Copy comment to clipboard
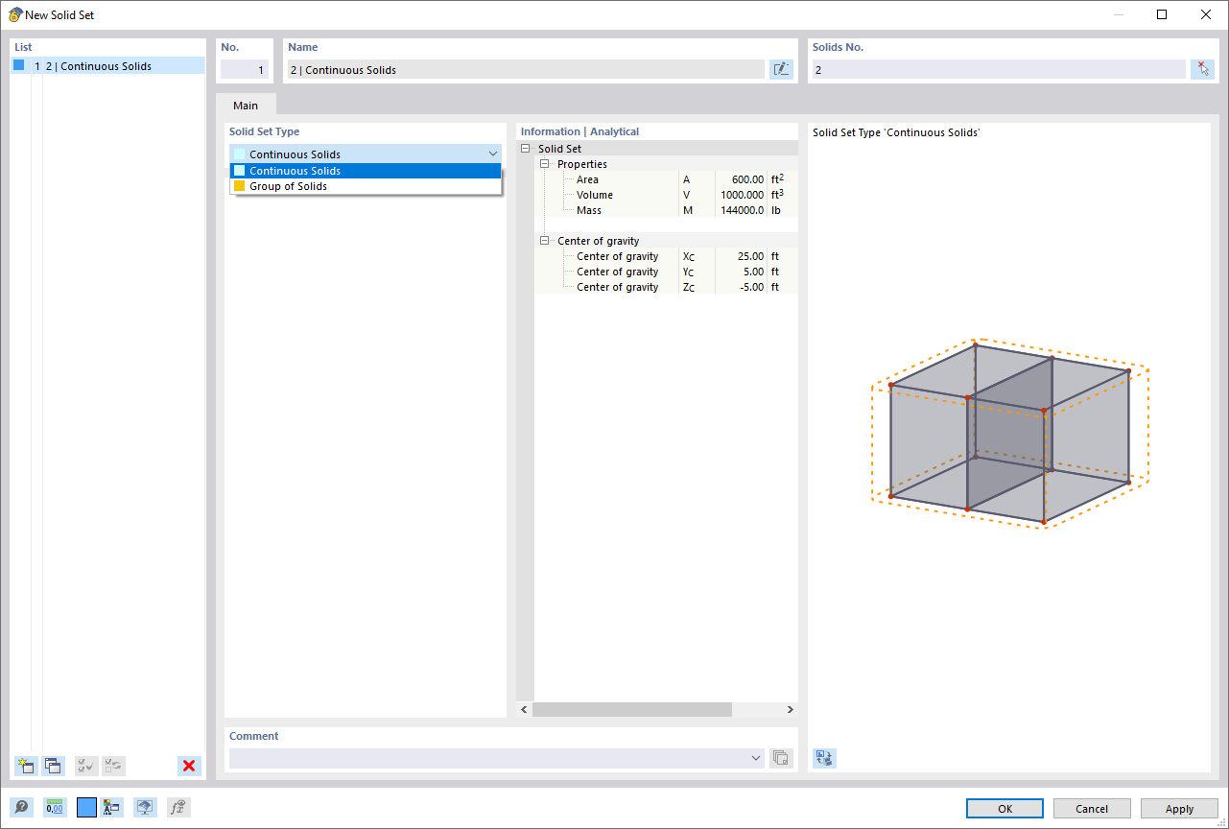 pyautogui.click(x=781, y=758)
